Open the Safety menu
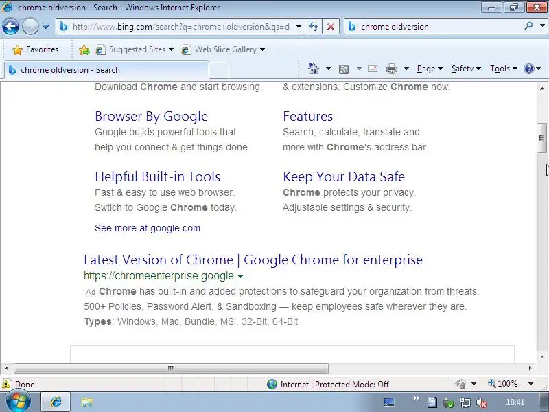The image size is (549, 412). tap(466, 69)
